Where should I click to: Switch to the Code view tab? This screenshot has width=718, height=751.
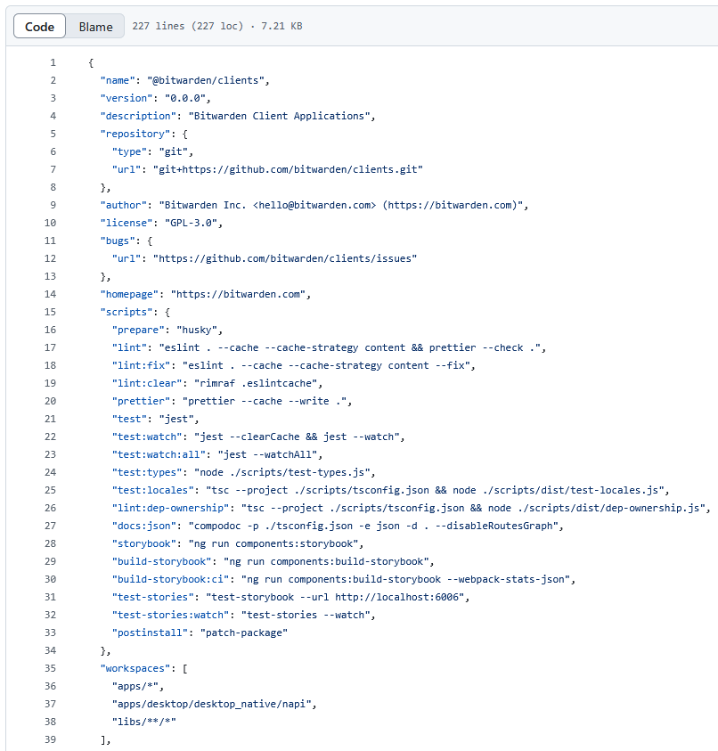(x=39, y=27)
